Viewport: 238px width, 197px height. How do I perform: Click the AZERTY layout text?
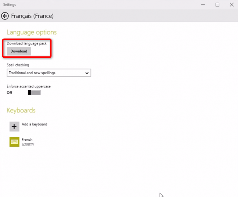tap(28, 144)
